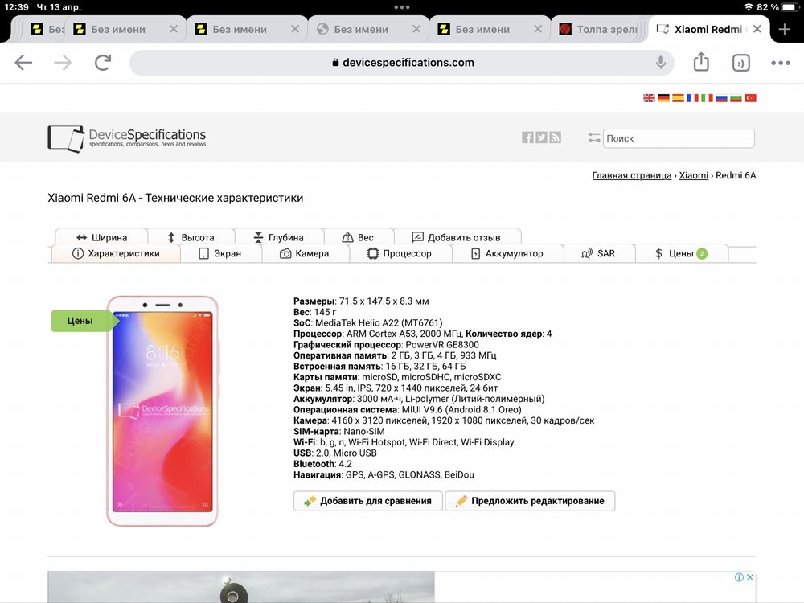
Task: Open a new tab with plus button
Action: point(784,29)
